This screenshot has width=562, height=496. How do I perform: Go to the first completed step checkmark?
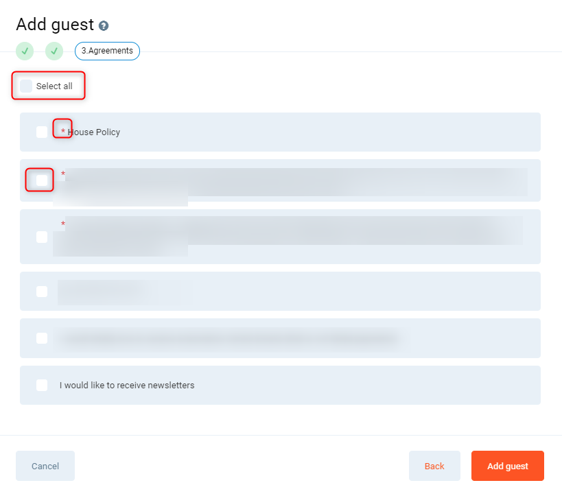click(25, 51)
